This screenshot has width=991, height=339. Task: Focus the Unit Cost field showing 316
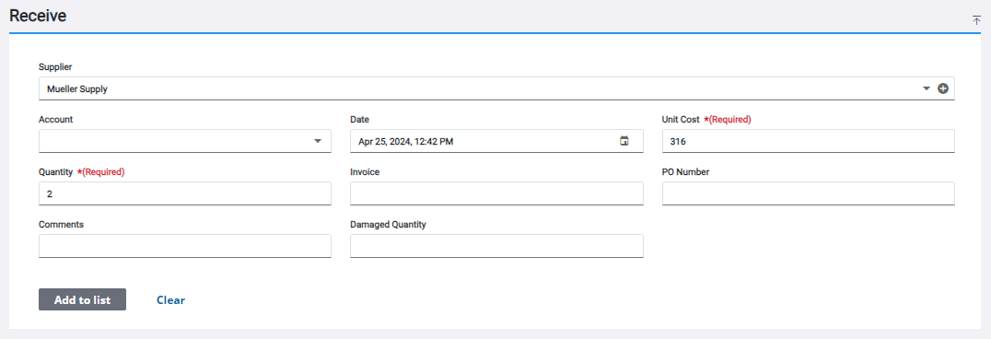[809, 142]
